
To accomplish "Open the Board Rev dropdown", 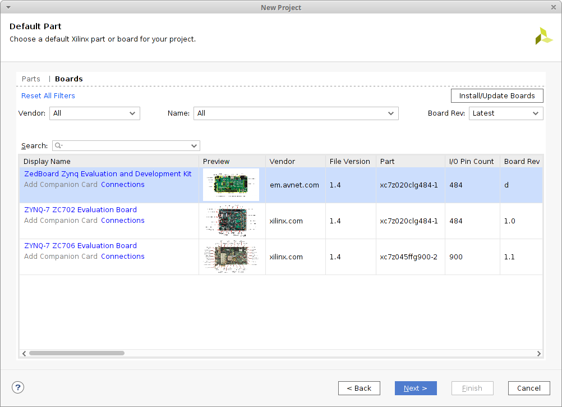I will 505,113.
